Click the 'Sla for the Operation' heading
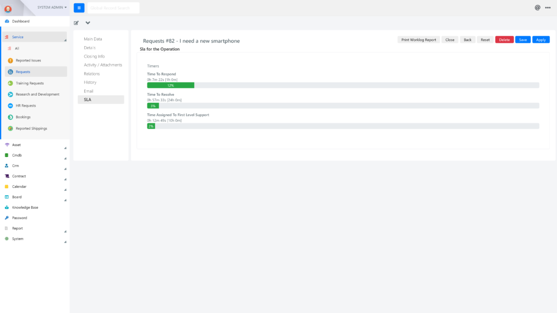Image resolution: width=557 pixels, height=313 pixels. (x=159, y=49)
